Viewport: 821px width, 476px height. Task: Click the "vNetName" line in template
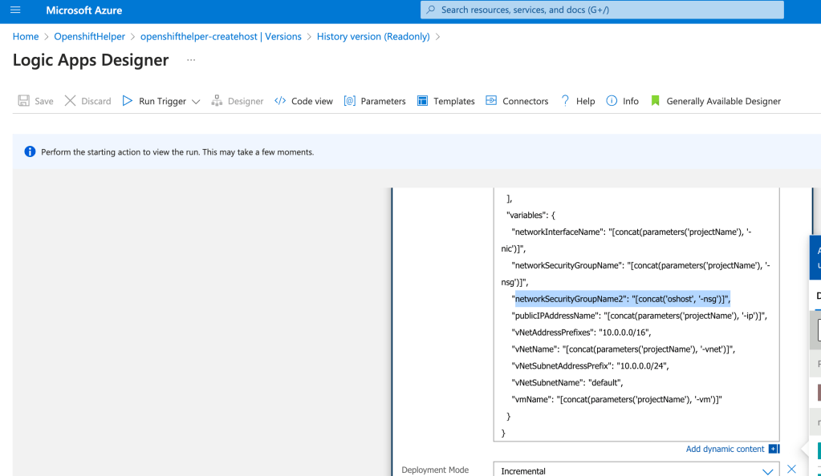pyautogui.click(x=623, y=349)
